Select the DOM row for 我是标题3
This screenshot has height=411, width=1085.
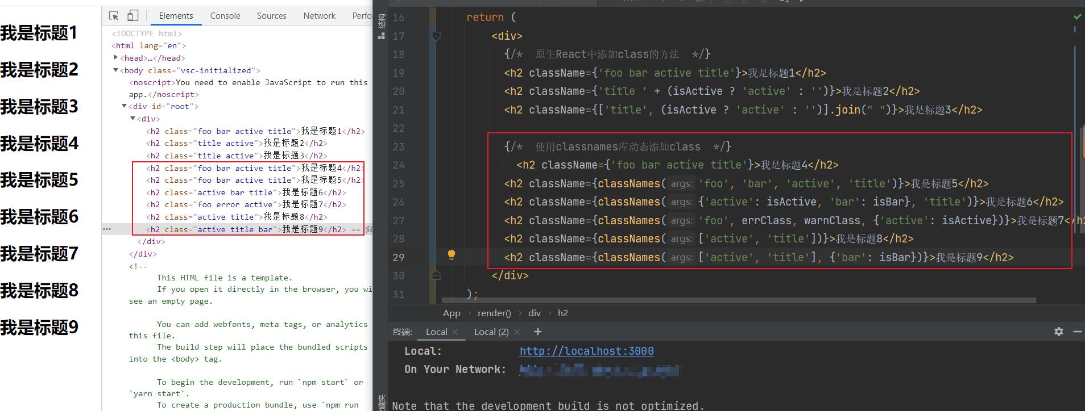point(237,156)
